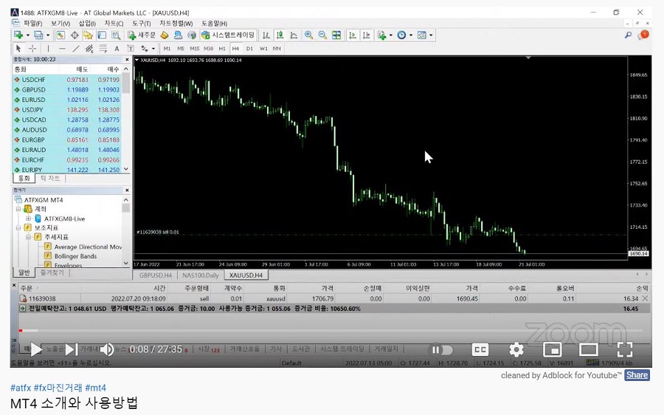Switch timeframe to M5
664x415 pixels.
click(181, 49)
